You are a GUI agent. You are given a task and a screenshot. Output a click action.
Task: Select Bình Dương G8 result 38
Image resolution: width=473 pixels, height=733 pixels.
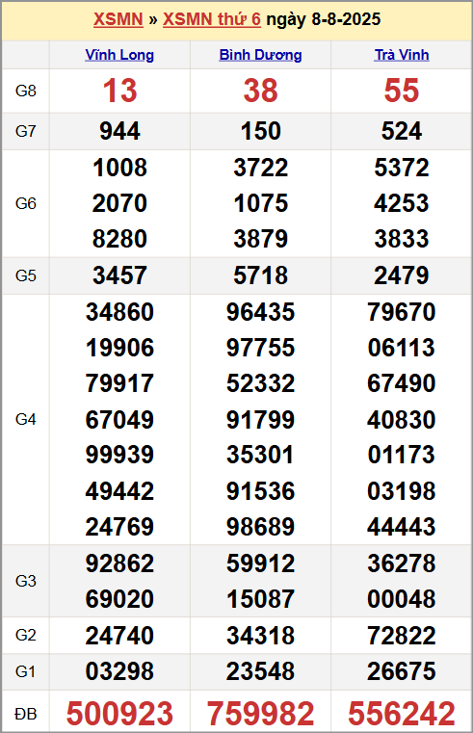pyautogui.click(x=260, y=91)
